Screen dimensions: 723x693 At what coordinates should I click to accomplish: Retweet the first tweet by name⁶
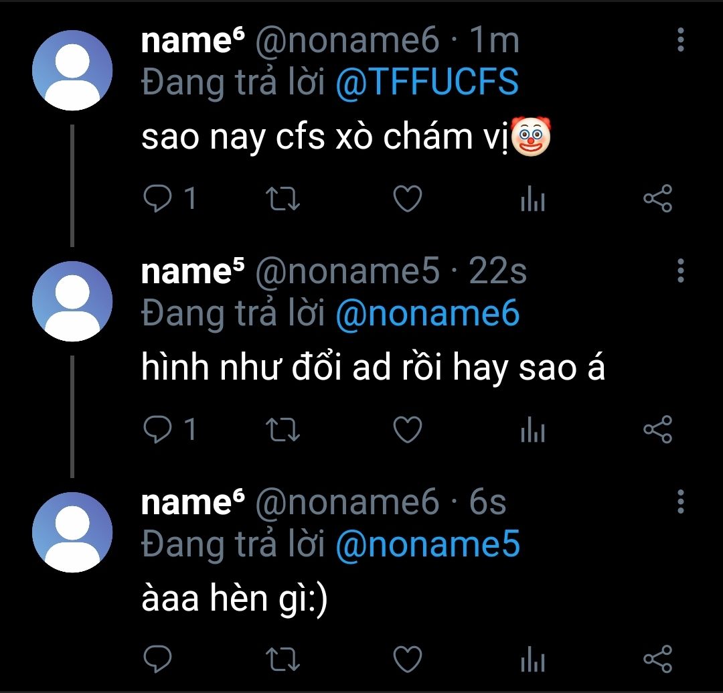click(x=283, y=199)
